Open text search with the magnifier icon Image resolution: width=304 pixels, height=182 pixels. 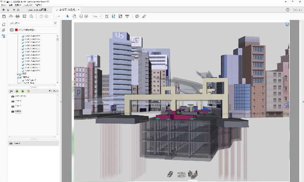coord(31,17)
